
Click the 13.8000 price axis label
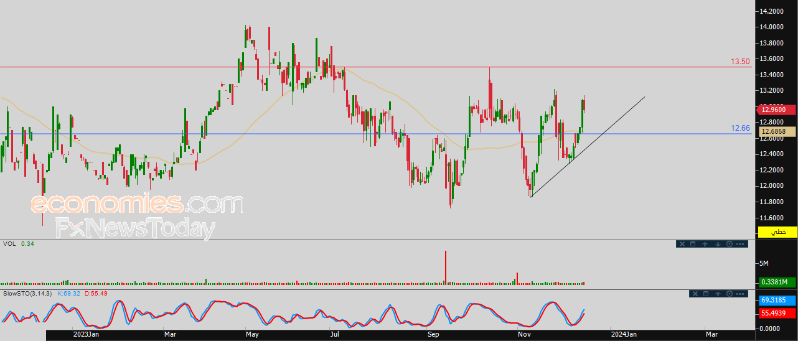point(771,43)
